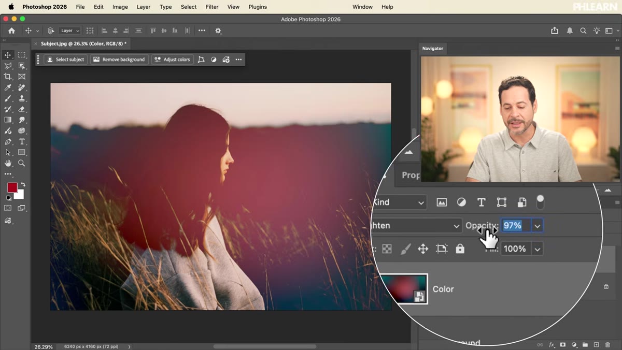Create a new layer with plus icon
The height and width of the screenshot is (350, 622).
tap(596, 344)
